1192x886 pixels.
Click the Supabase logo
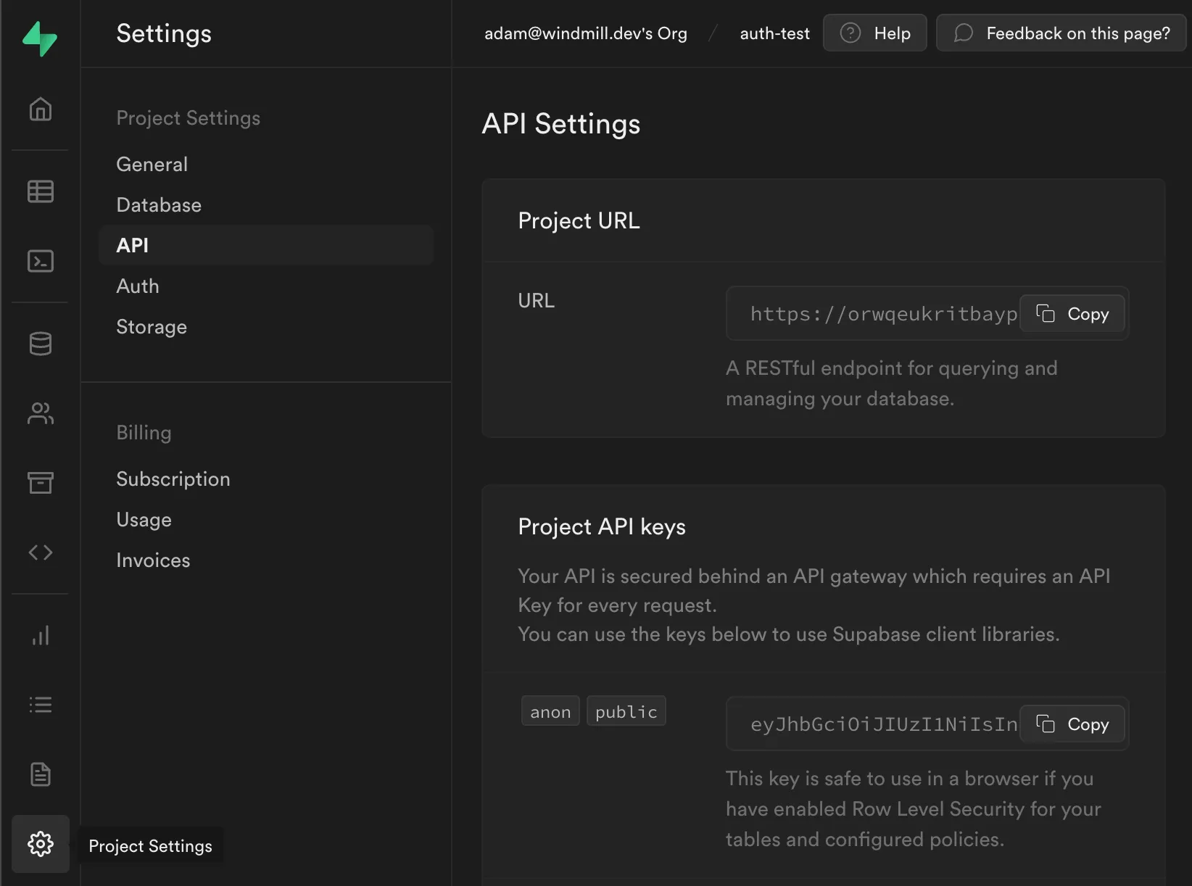pyautogui.click(x=40, y=38)
